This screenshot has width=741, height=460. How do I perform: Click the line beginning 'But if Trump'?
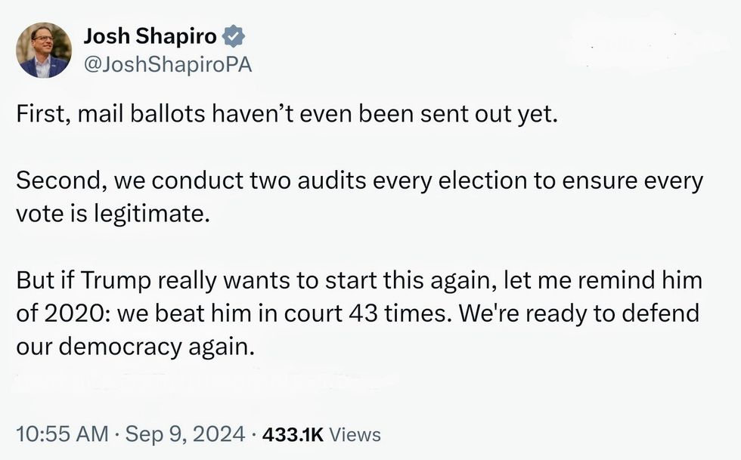pos(359,281)
